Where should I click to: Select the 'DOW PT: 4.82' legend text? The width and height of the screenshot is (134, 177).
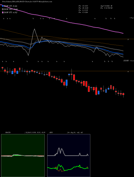tap(10, 12)
